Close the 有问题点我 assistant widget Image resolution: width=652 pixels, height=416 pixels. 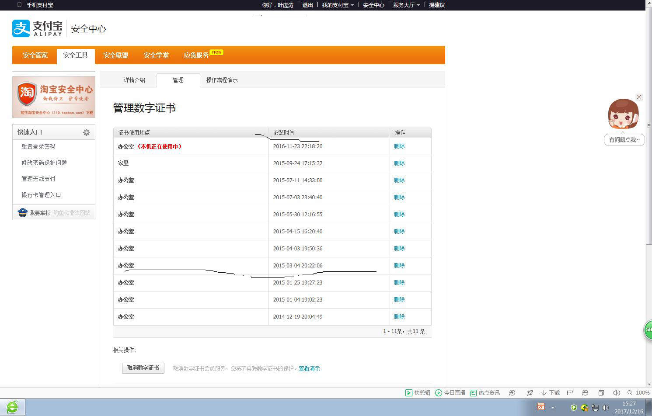[639, 97]
